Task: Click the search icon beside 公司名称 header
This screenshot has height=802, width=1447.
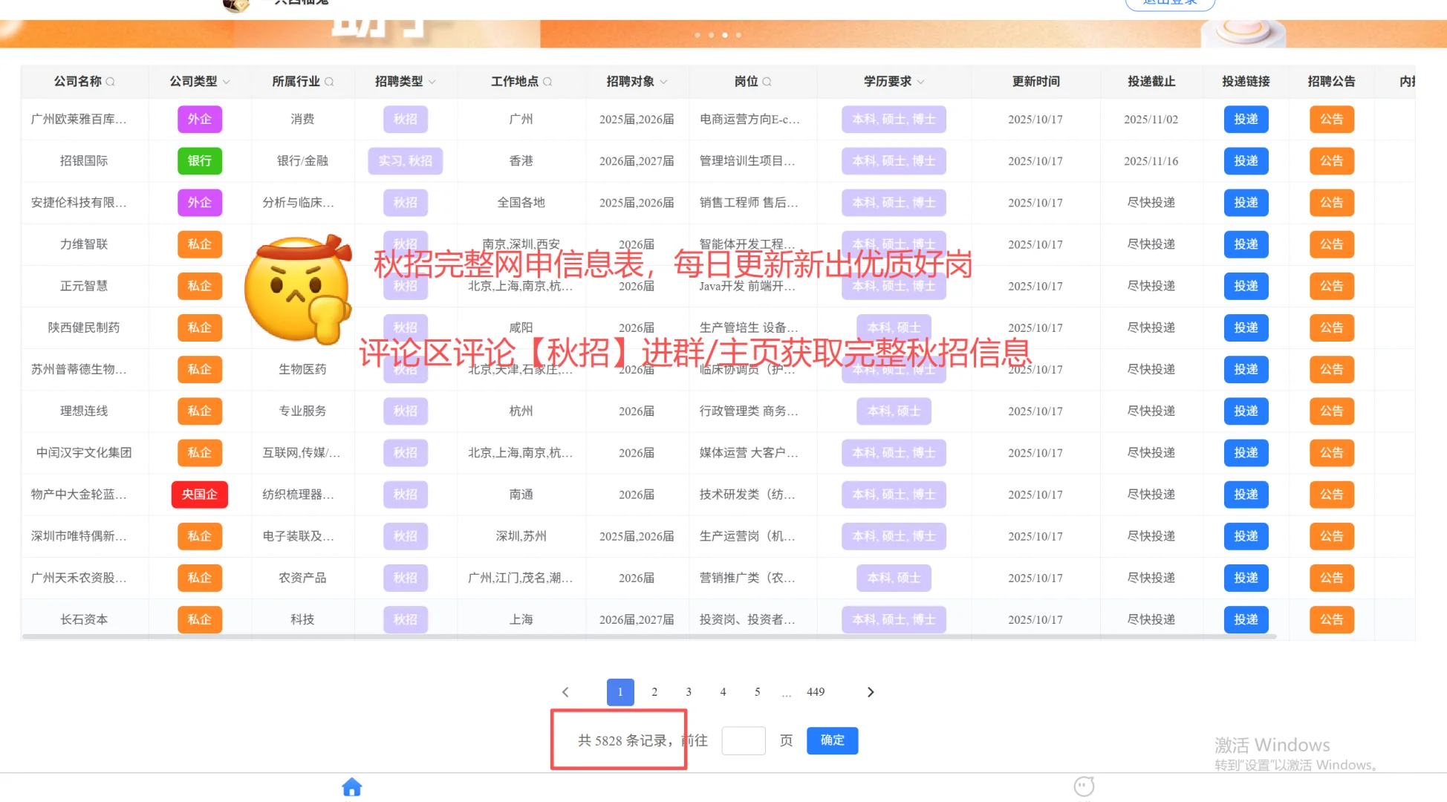Action: (x=111, y=82)
